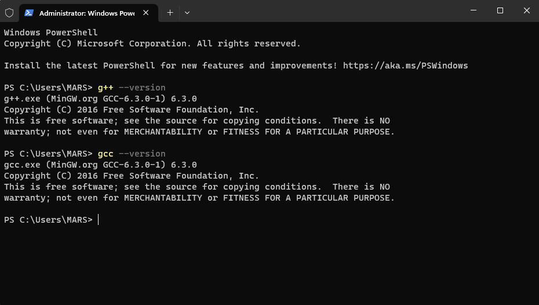Close the Administrator: Windows PowerShell tab
The height and width of the screenshot is (305, 539).
pyautogui.click(x=145, y=12)
